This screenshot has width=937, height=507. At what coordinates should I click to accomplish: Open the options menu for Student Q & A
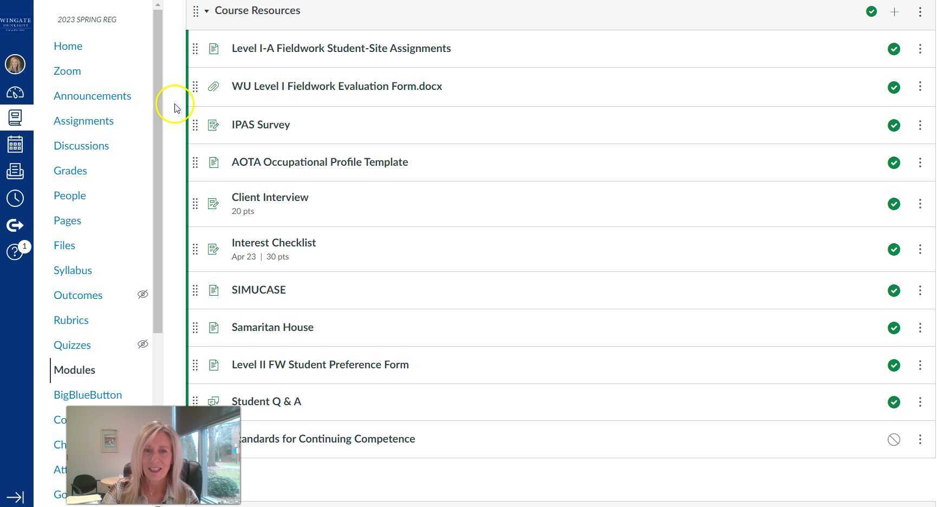point(920,402)
